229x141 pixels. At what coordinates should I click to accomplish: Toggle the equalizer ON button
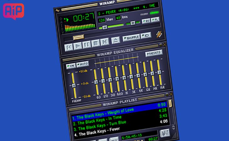coord(70,66)
